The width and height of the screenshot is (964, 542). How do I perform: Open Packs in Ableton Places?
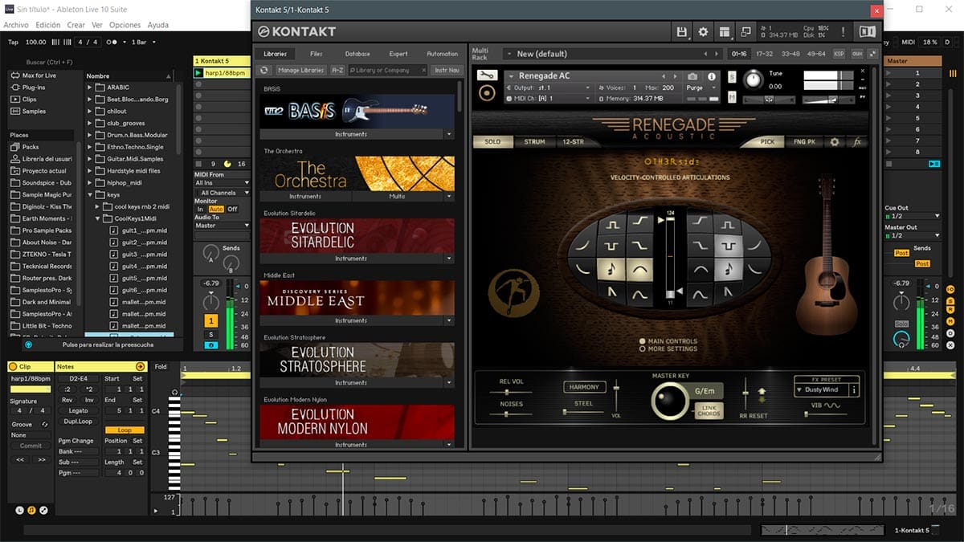pos(25,147)
